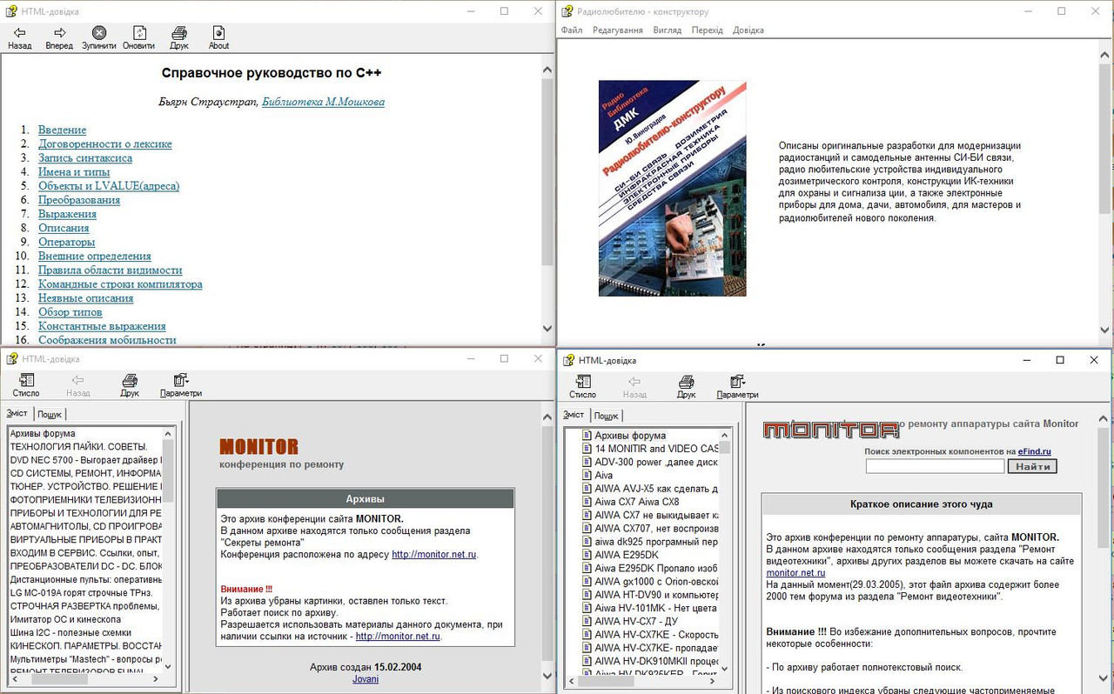Click the Радиолюбителю-конструктору book cover image
1114x694 pixels.
(x=672, y=189)
